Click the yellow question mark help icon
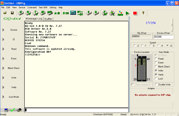 point(143,13)
